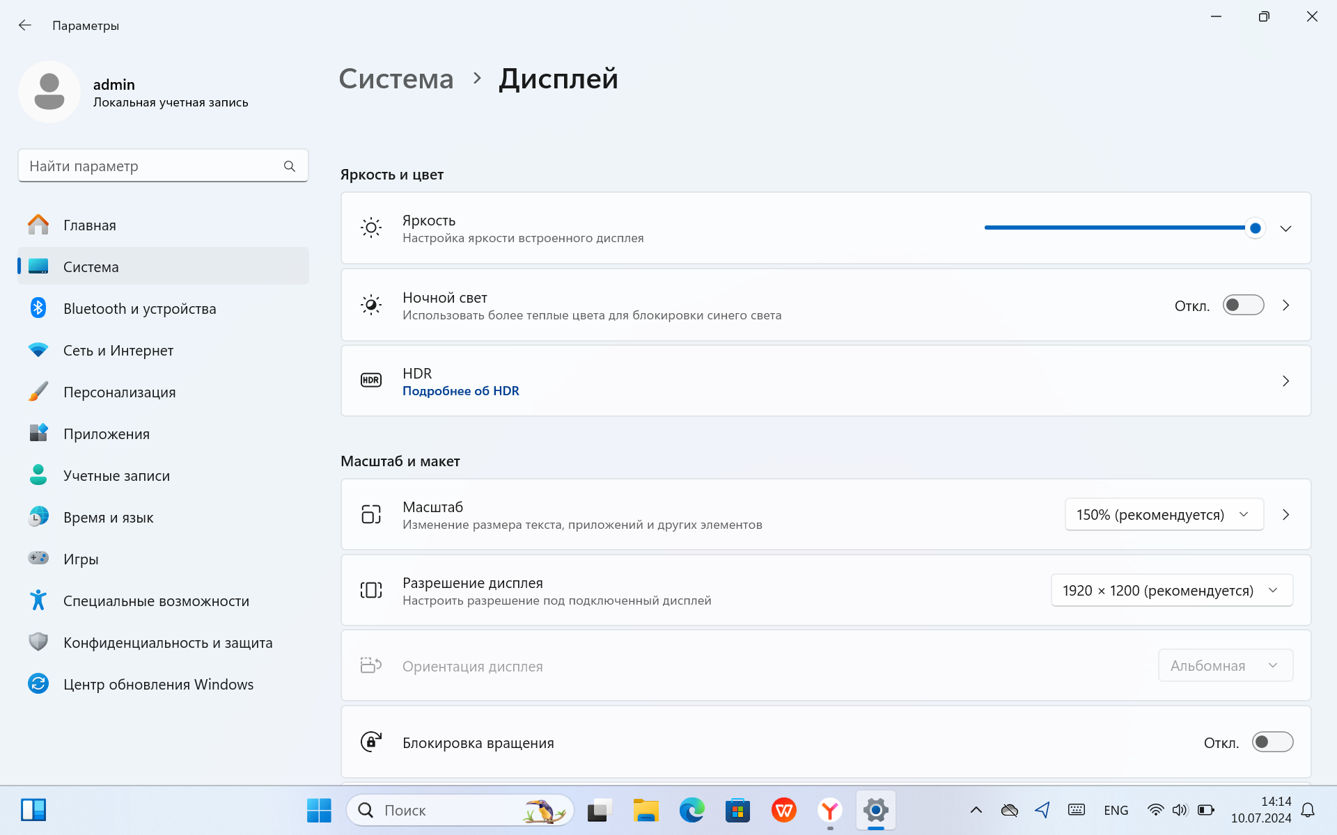Open File Explorer from the taskbar
Viewport: 1337px width, 835px height.
pyautogui.click(x=646, y=810)
